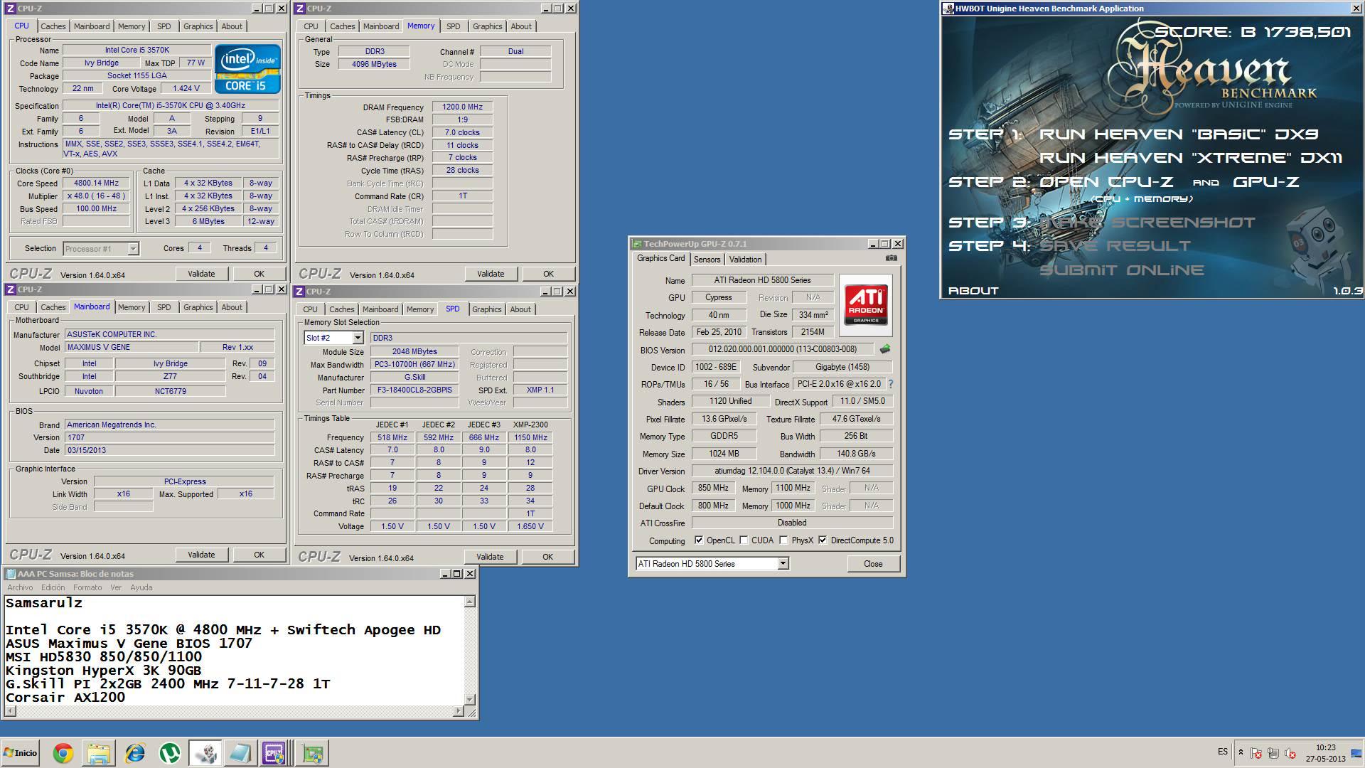The image size is (1365, 768).
Task: Toggle the OpenCL checkbox in GPU-Z
Action: coord(699,540)
